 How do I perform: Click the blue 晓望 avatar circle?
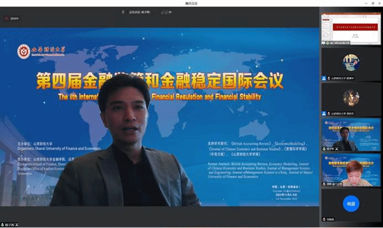[x=350, y=202]
